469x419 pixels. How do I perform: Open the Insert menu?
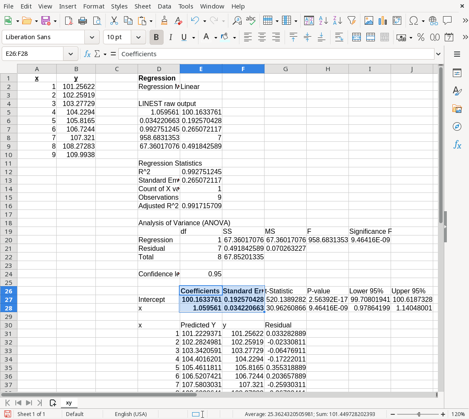(68, 6)
